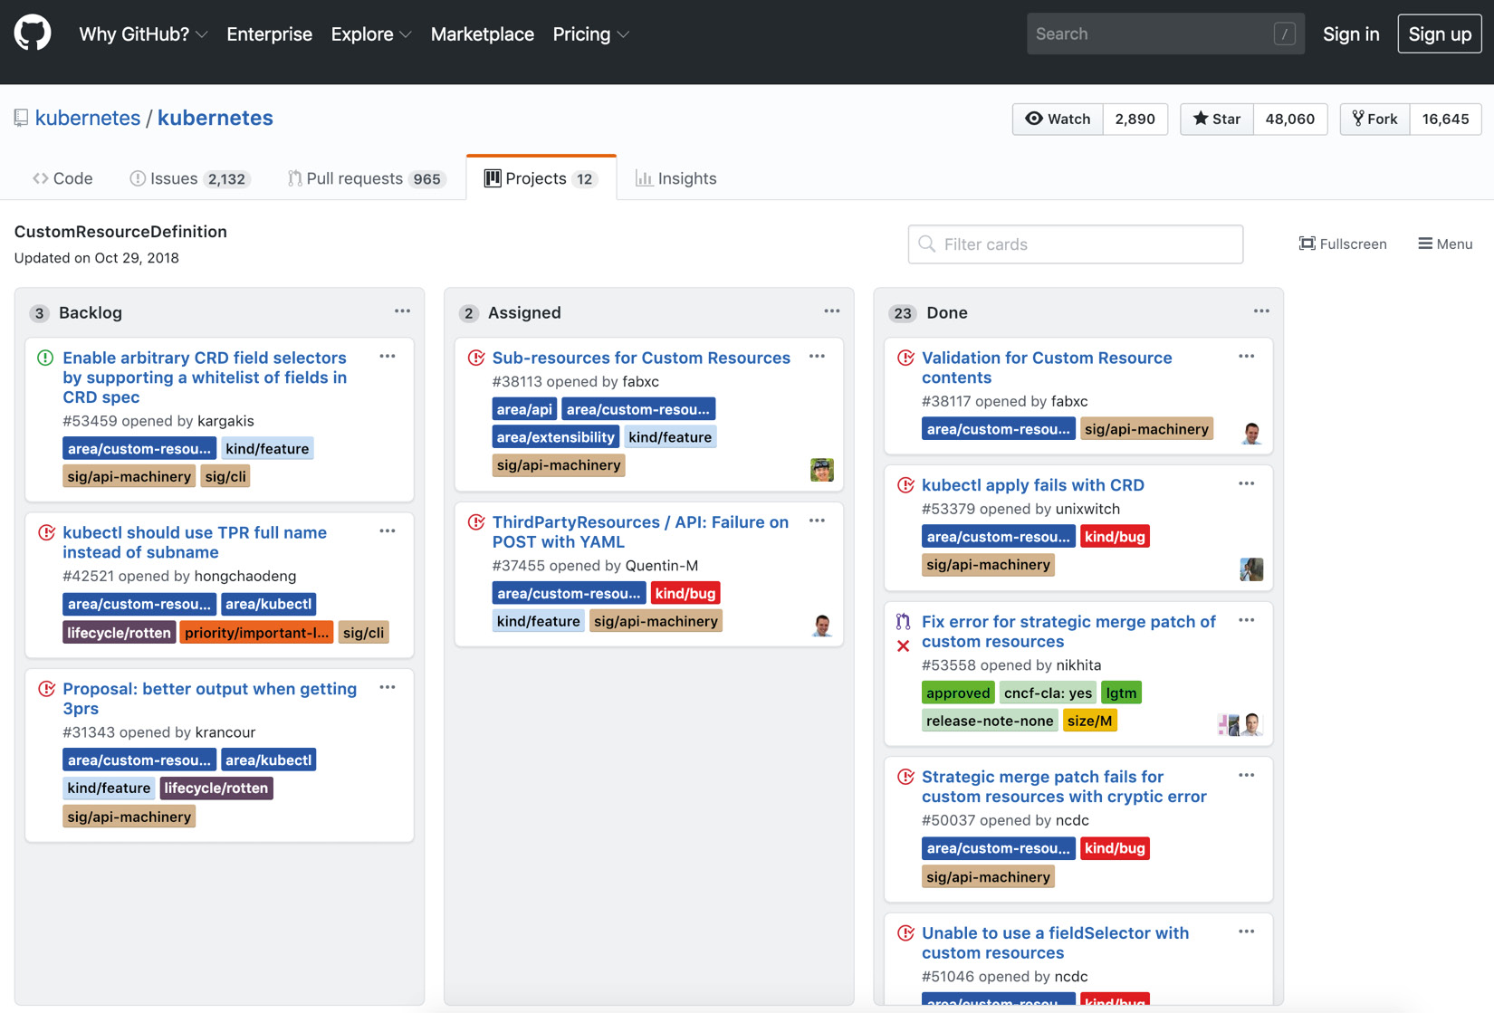Image resolution: width=1494 pixels, height=1013 pixels.
Task: Click lifecycle/rotten label on #31343 card
Action: click(x=216, y=788)
